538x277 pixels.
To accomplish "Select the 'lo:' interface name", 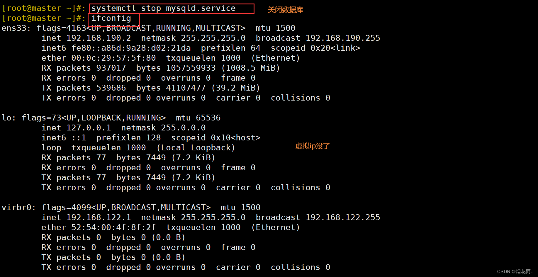I will pos(9,118).
